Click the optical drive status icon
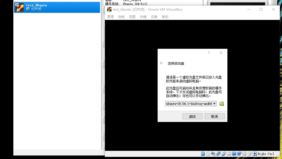Screen dimensions: 282x159 point(208,154)
